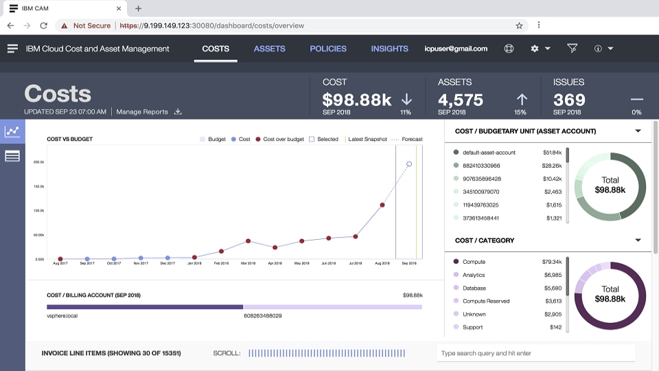Click the invoice search query field

pyautogui.click(x=536, y=353)
